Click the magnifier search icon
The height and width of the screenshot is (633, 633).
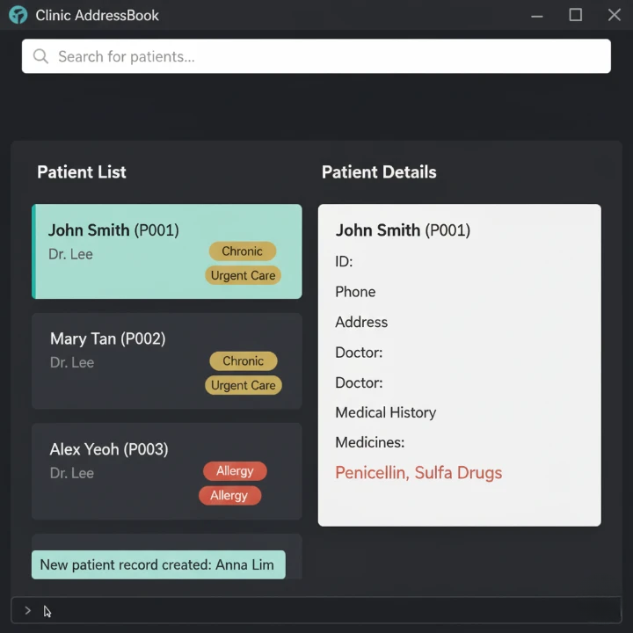tap(40, 56)
